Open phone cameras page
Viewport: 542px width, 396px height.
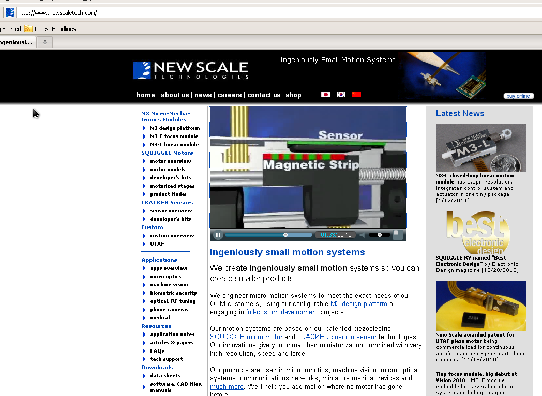click(170, 310)
